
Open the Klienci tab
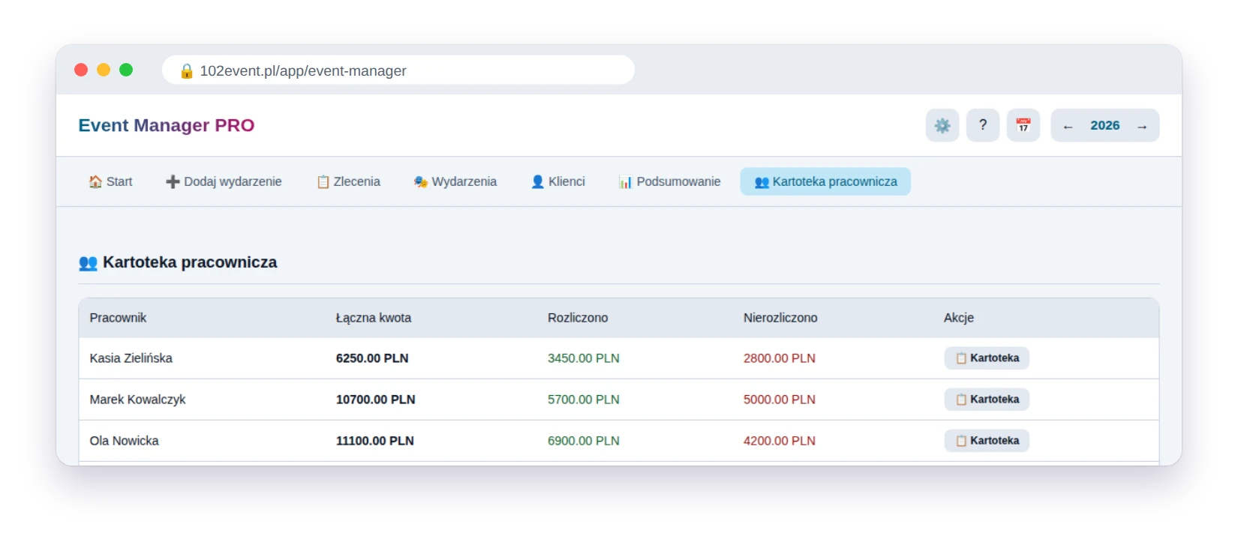[557, 181]
